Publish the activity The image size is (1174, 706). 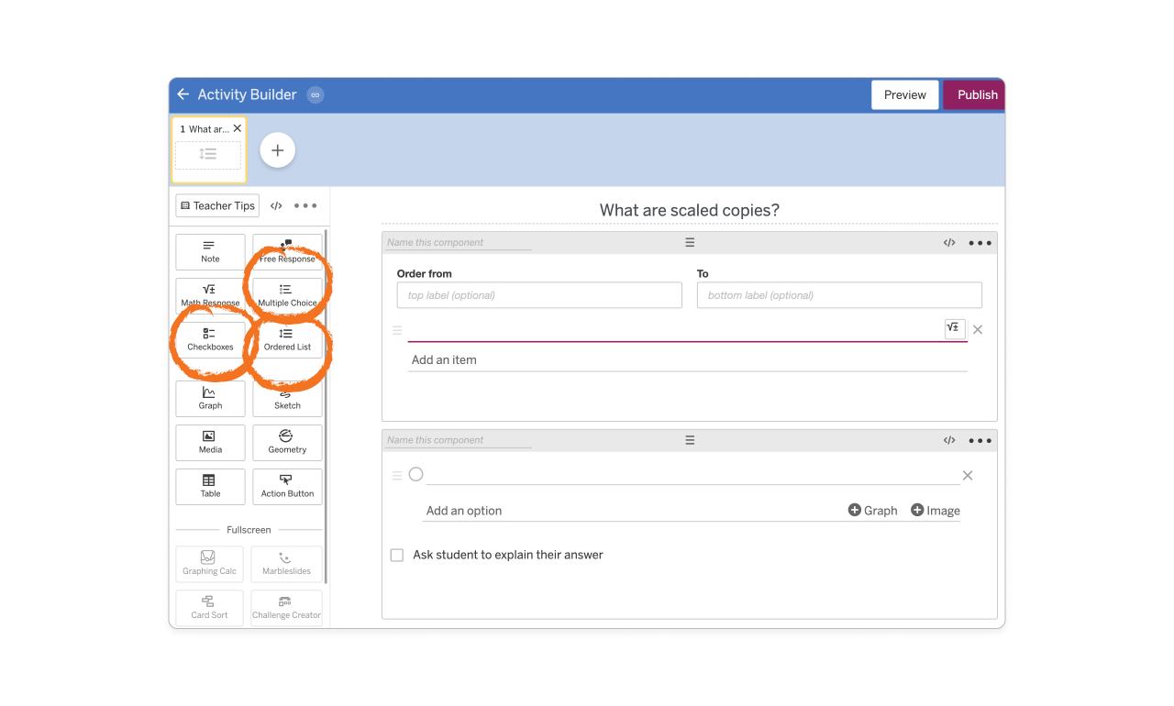point(974,94)
